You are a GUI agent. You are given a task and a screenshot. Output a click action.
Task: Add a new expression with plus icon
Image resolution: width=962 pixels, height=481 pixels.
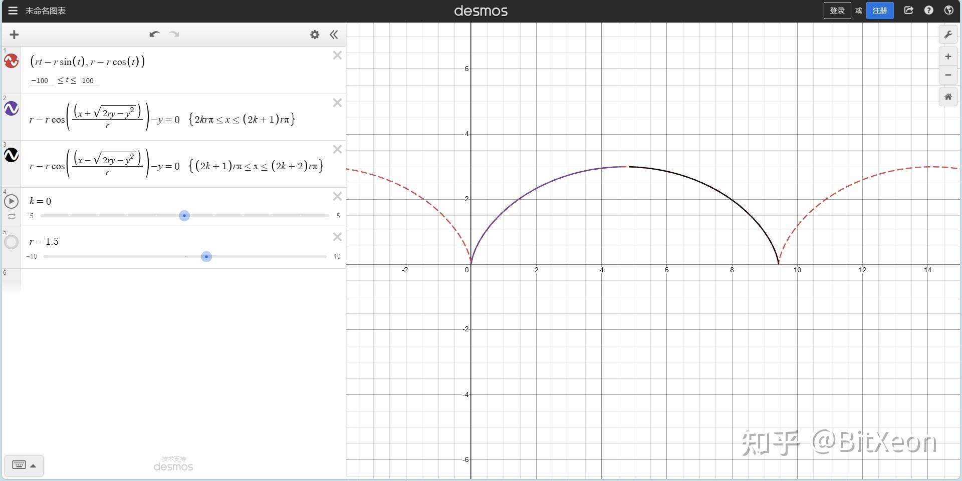tap(14, 35)
